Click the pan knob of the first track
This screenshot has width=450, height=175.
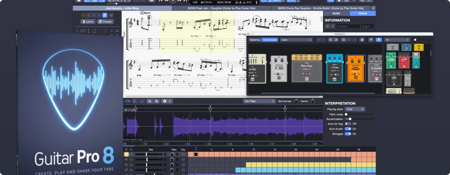tap(172, 154)
